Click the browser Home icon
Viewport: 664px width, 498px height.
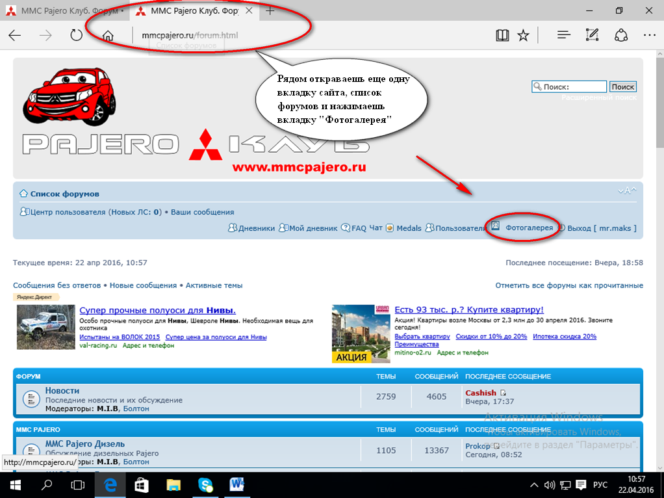pyautogui.click(x=109, y=36)
